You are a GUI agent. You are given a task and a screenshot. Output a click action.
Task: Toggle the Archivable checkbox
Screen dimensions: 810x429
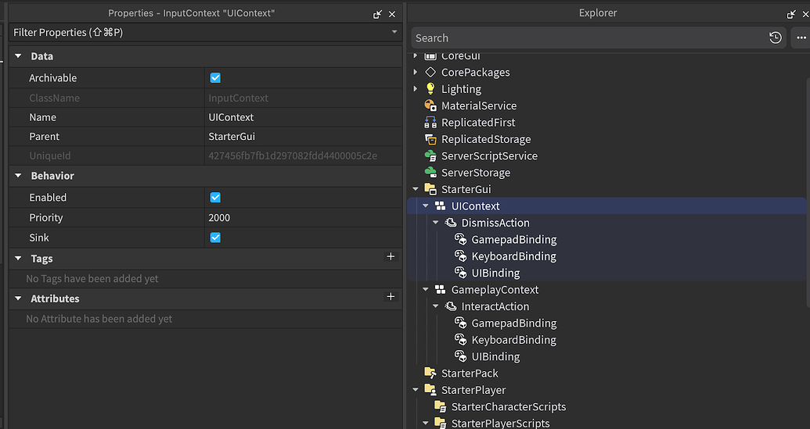coord(215,78)
